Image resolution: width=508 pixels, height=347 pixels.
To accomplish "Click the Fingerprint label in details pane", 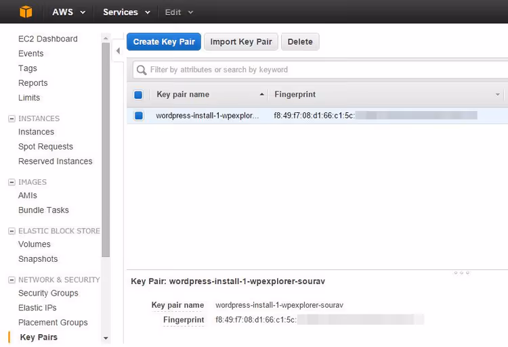I will (x=184, y=320).
